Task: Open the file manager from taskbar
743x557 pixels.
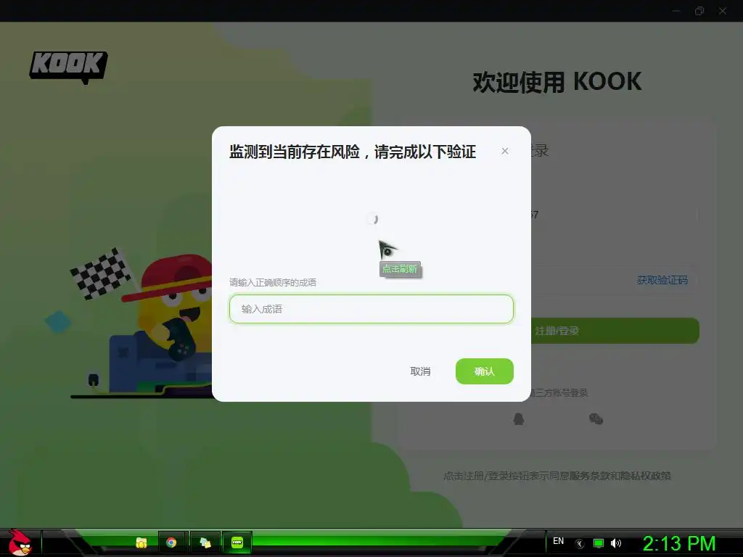Action: click(x=141, y=542)
